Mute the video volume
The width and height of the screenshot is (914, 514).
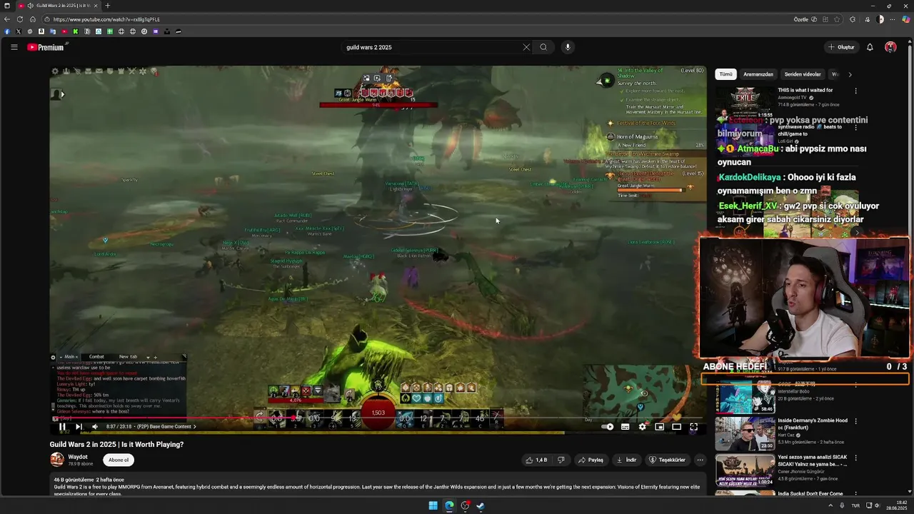click(95, 427)
